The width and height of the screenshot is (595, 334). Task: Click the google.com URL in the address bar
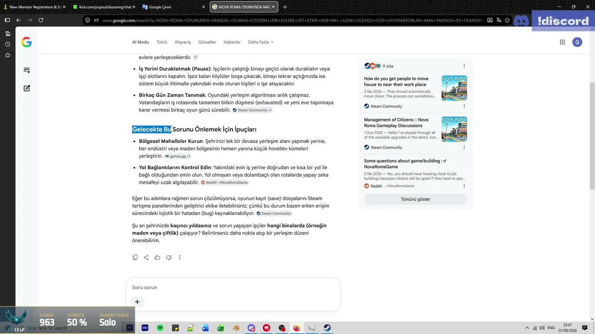pos(293,20)
